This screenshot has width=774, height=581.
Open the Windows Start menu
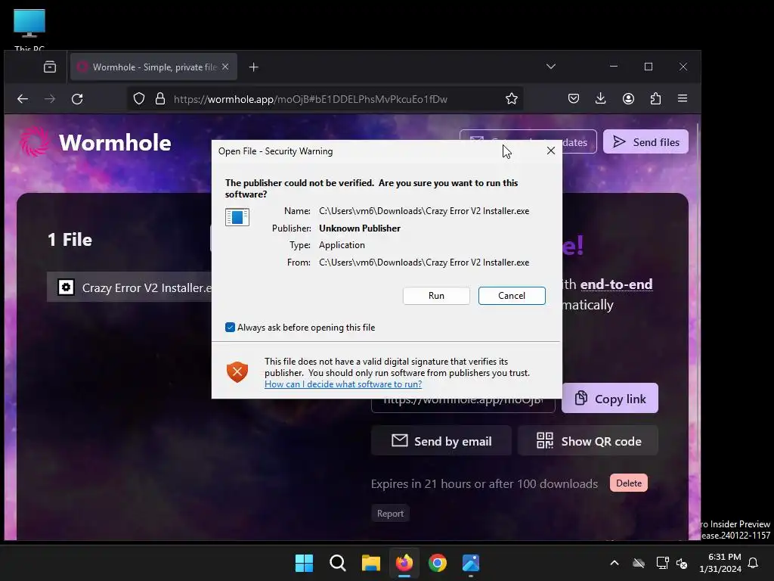(x=304, y=563)
